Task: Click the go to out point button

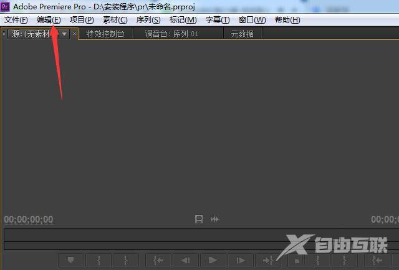Action: click(268, 260)
